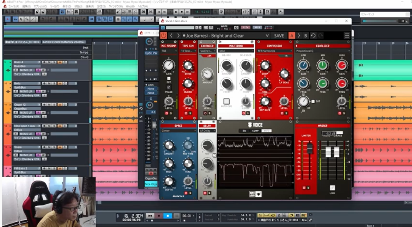Solo the Mic Preamp module

(171, 113)
